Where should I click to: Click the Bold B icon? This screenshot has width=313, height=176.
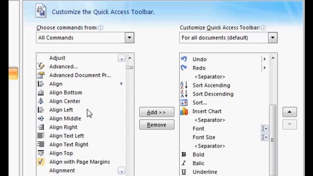(x=184, y=154)
